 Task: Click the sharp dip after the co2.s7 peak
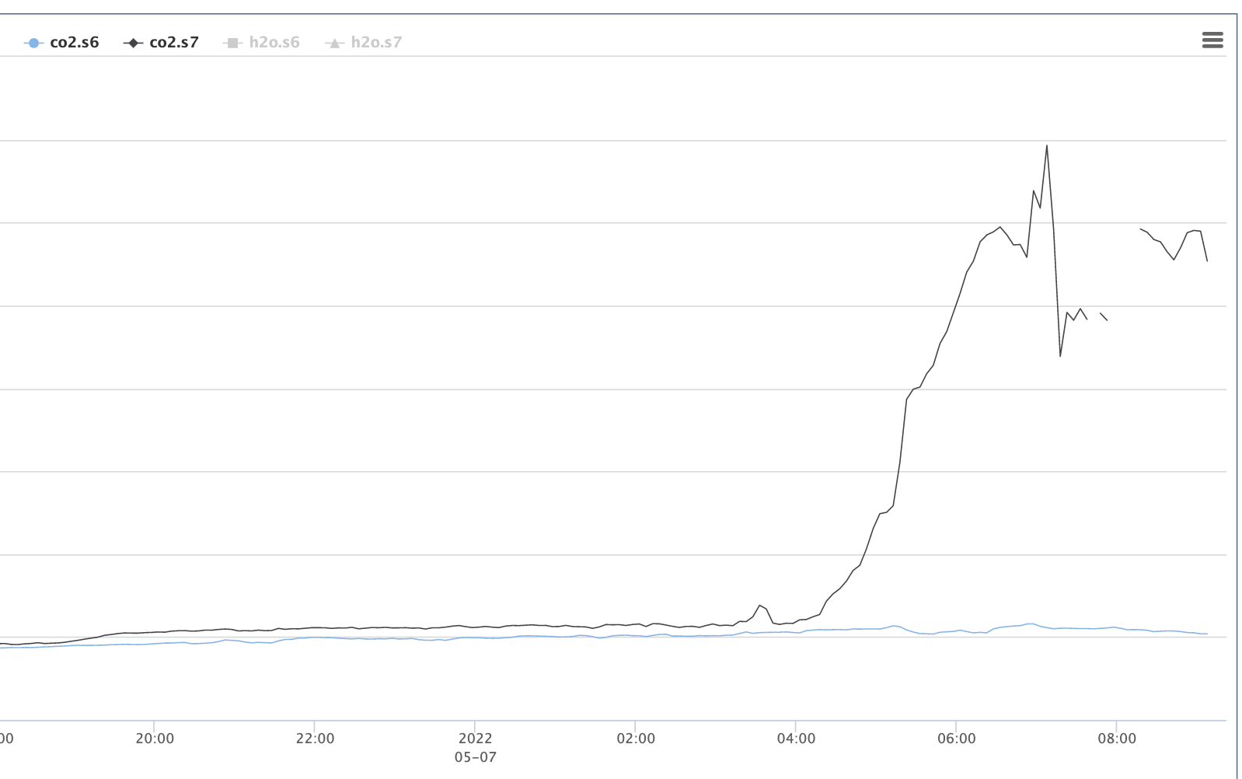pos(1060,355)
